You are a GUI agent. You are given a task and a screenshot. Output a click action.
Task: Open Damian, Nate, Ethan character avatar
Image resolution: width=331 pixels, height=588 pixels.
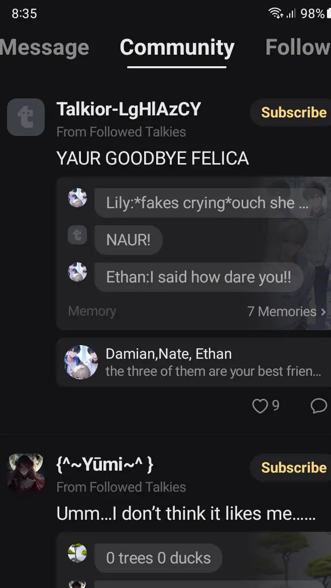coord(81,362)
